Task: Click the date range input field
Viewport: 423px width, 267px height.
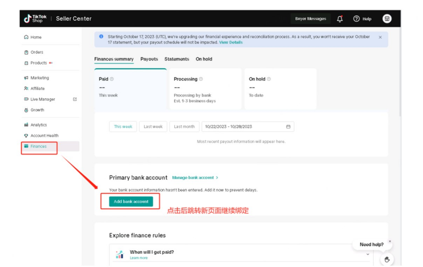Action: pos(245,127)
